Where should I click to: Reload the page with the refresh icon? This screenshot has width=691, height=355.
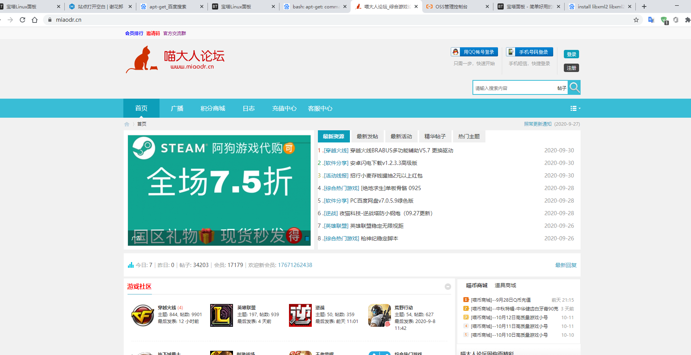coord(22,20)
